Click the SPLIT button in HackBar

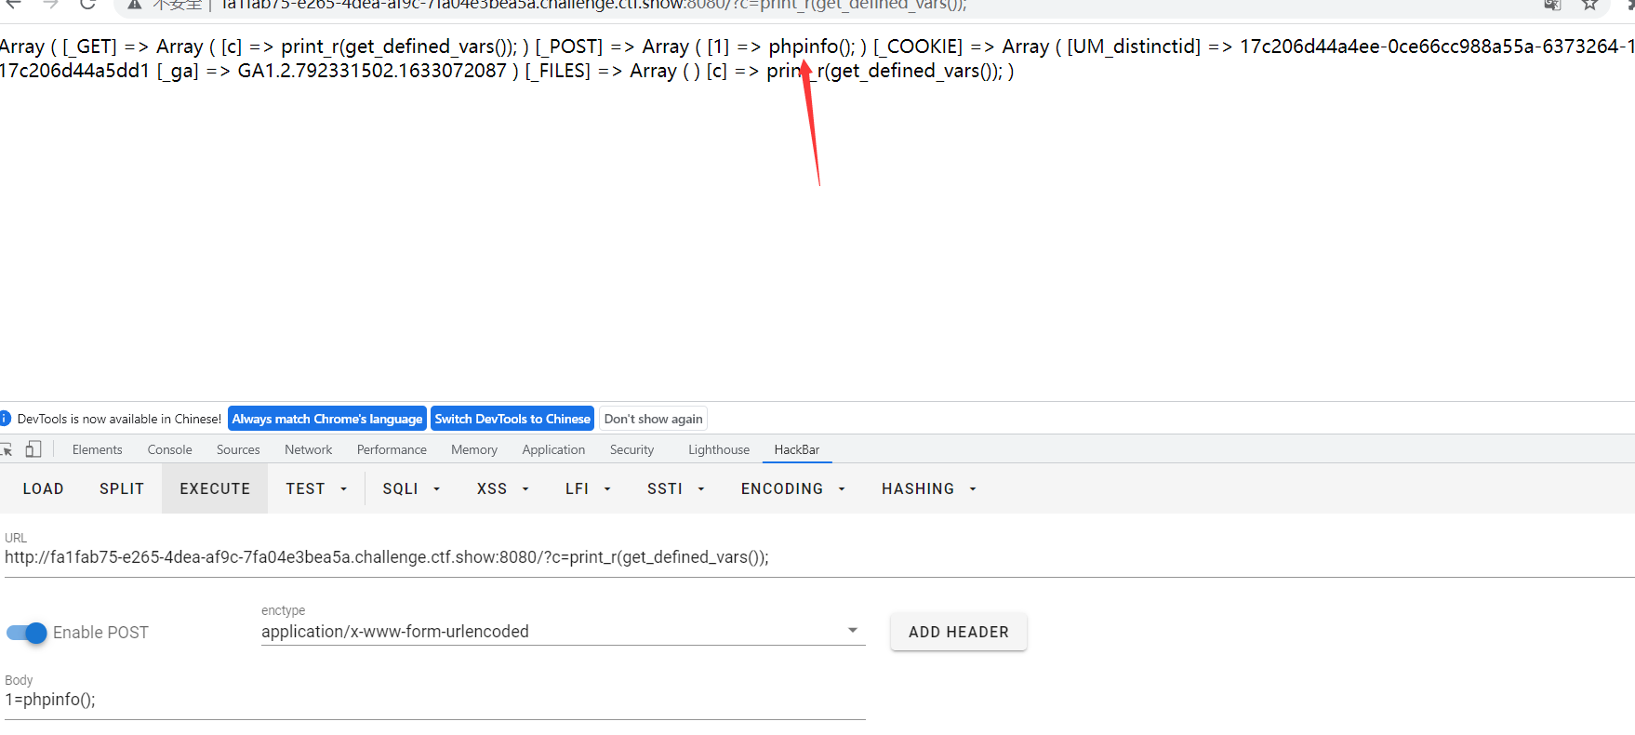coord(122,488)
